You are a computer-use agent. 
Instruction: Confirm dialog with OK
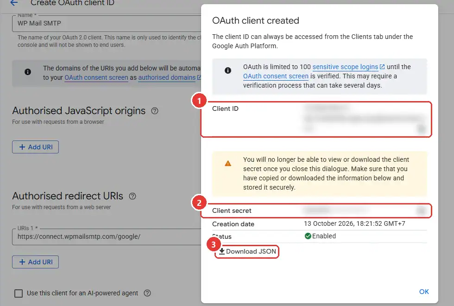pyautogui.click(x=424, y=292)
